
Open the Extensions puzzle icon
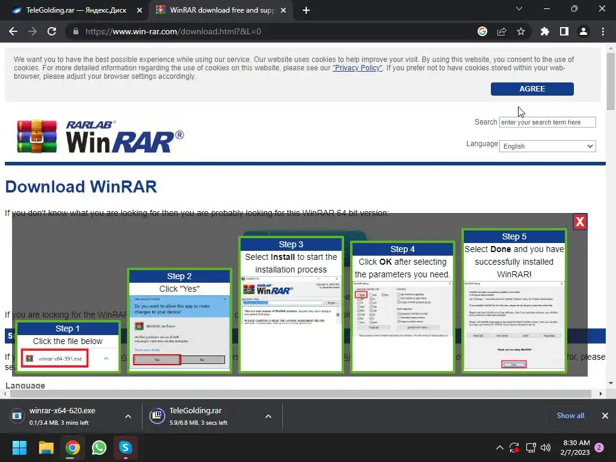pos(545,31)
